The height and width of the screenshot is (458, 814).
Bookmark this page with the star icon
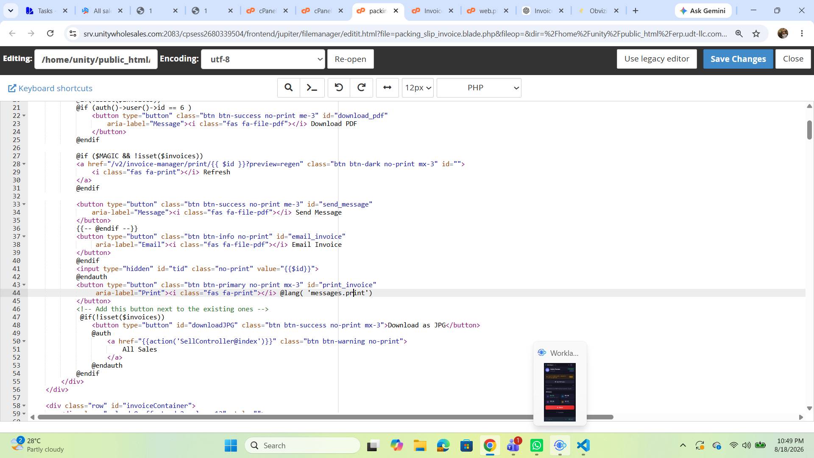(756, 34)
